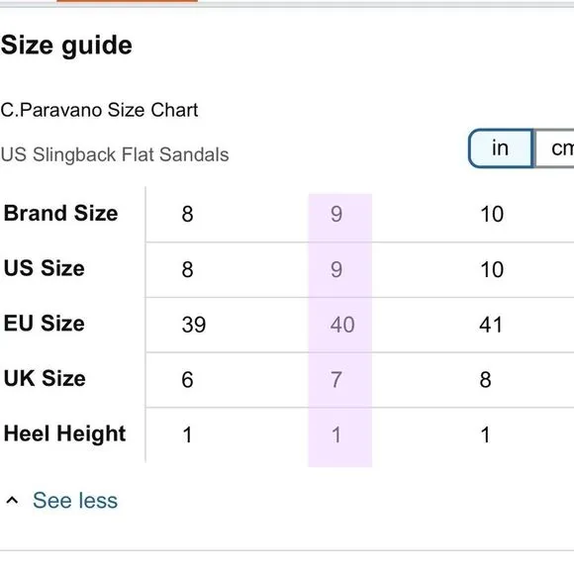Viewport: 574px width, 574px height.
Task: Click the US Size 10 value
Action: click(492, 269)
